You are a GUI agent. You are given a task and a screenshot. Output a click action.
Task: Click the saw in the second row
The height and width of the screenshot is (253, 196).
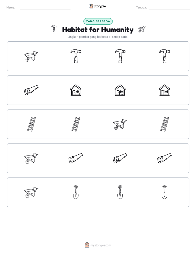pos(31,90)
